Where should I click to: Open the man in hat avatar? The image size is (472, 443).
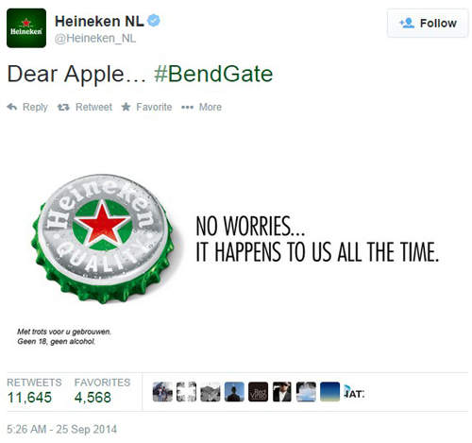tap(282, 392)
